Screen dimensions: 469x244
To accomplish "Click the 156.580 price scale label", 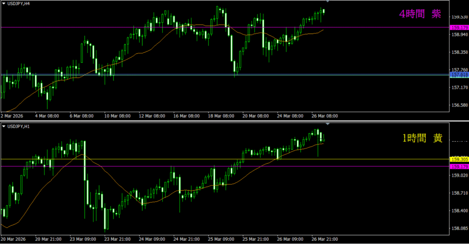I will click(459, 105).
